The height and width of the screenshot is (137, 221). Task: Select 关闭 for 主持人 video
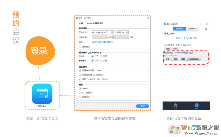(x=101, y=56)
